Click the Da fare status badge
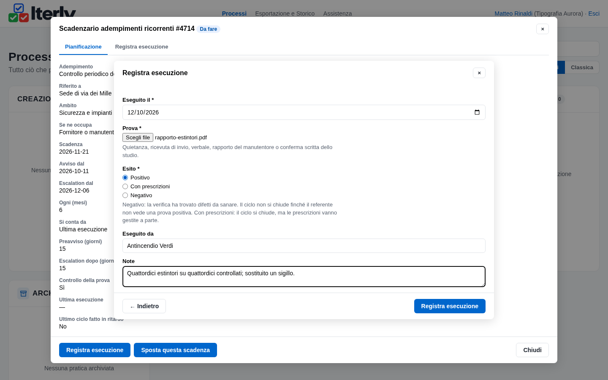Screen dimensions: 608x380 click(209, 29)
